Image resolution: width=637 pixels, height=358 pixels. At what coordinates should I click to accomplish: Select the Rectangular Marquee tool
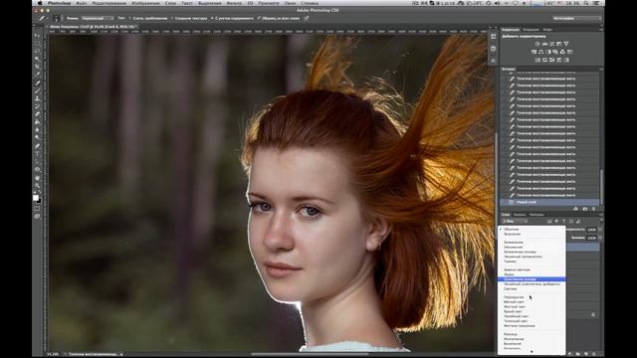37,44
